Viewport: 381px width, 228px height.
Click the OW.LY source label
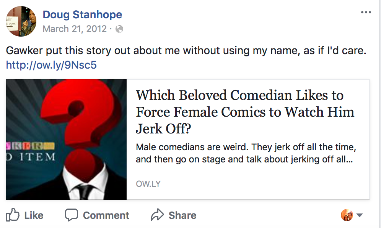tap(148, 184)
